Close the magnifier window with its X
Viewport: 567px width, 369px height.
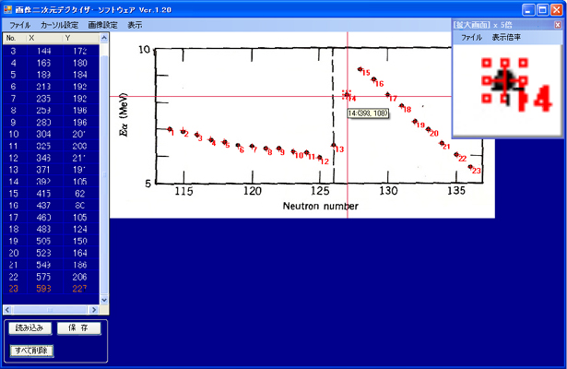[x=556, y=23]
